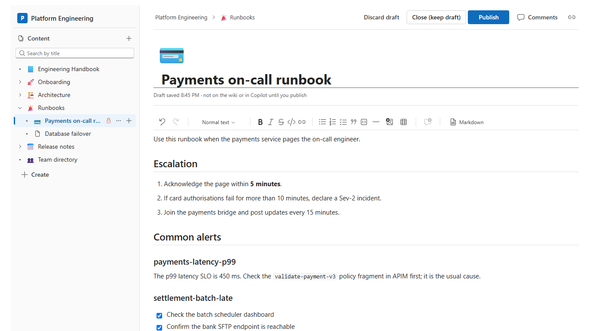This screenshot has width=589, height=331.
Task: Expand the Release notes item
Action: pyautogui.click(x=20, y=147)
